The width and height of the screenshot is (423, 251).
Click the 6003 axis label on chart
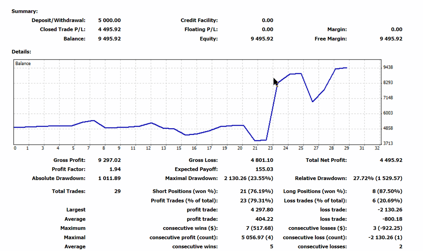(388, 113)
